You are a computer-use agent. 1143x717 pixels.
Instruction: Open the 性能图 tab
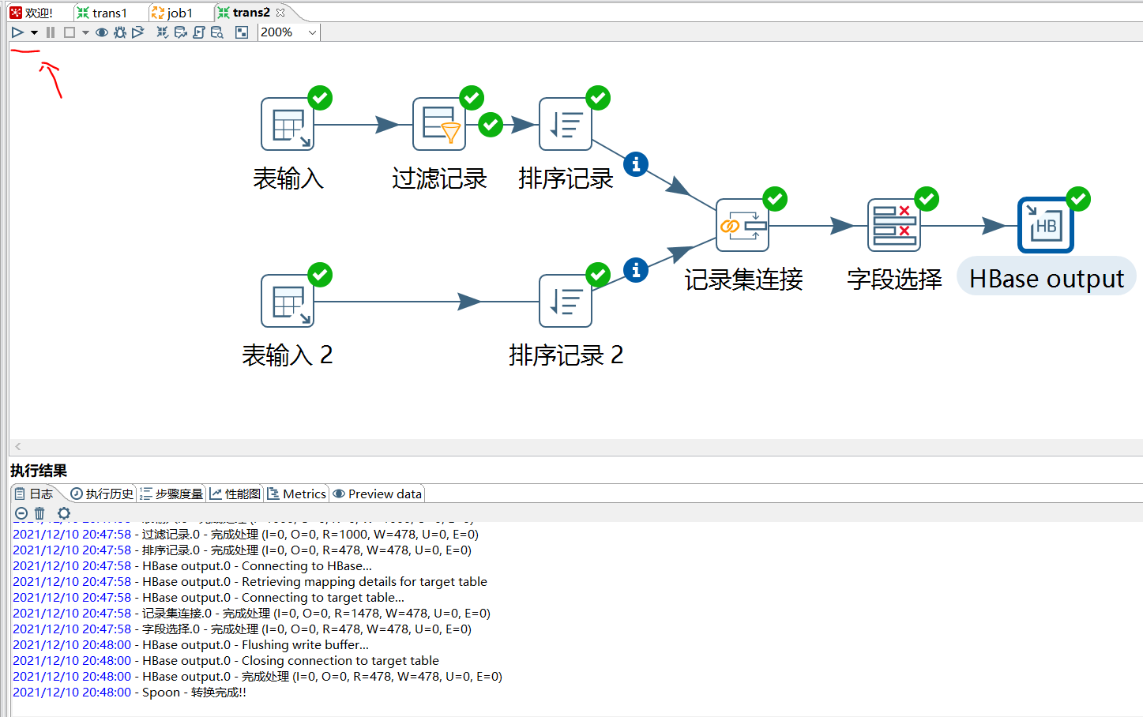(x=235, y=494)
